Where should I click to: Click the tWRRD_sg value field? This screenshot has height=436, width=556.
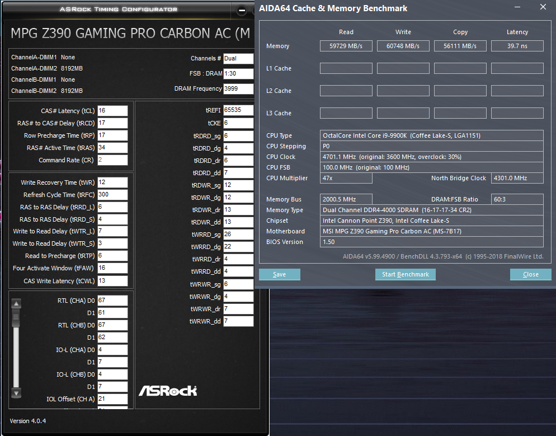coord(238,234)
